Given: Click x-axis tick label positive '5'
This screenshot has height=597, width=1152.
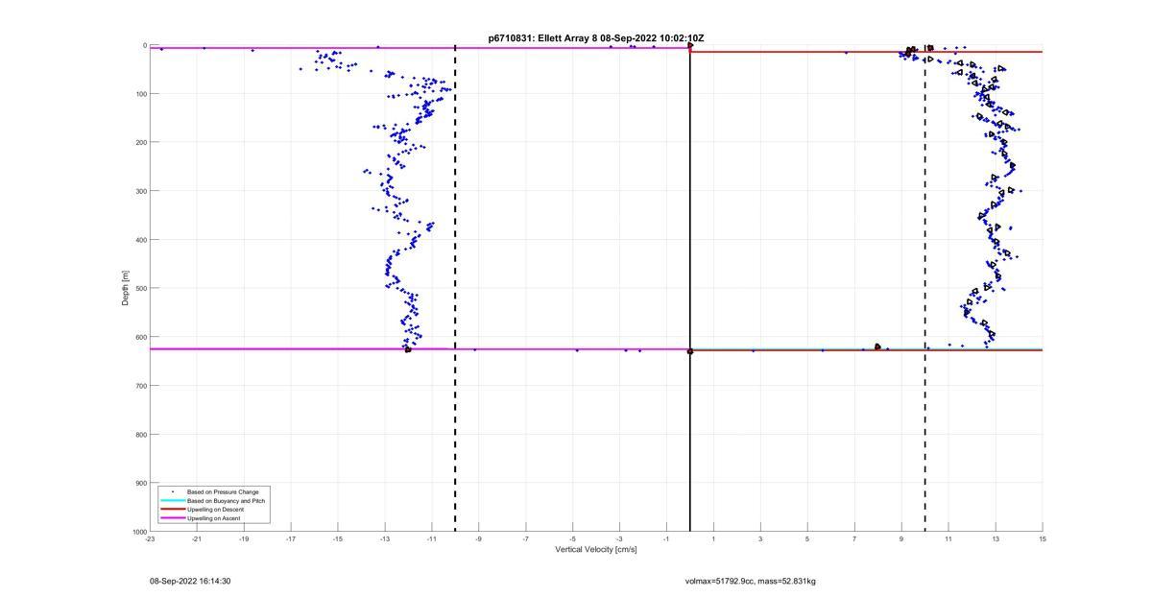Looking at the screenshot, I should point(807,538).
